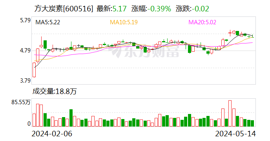Click the 85.55万 volume axis label

[21, 102]
